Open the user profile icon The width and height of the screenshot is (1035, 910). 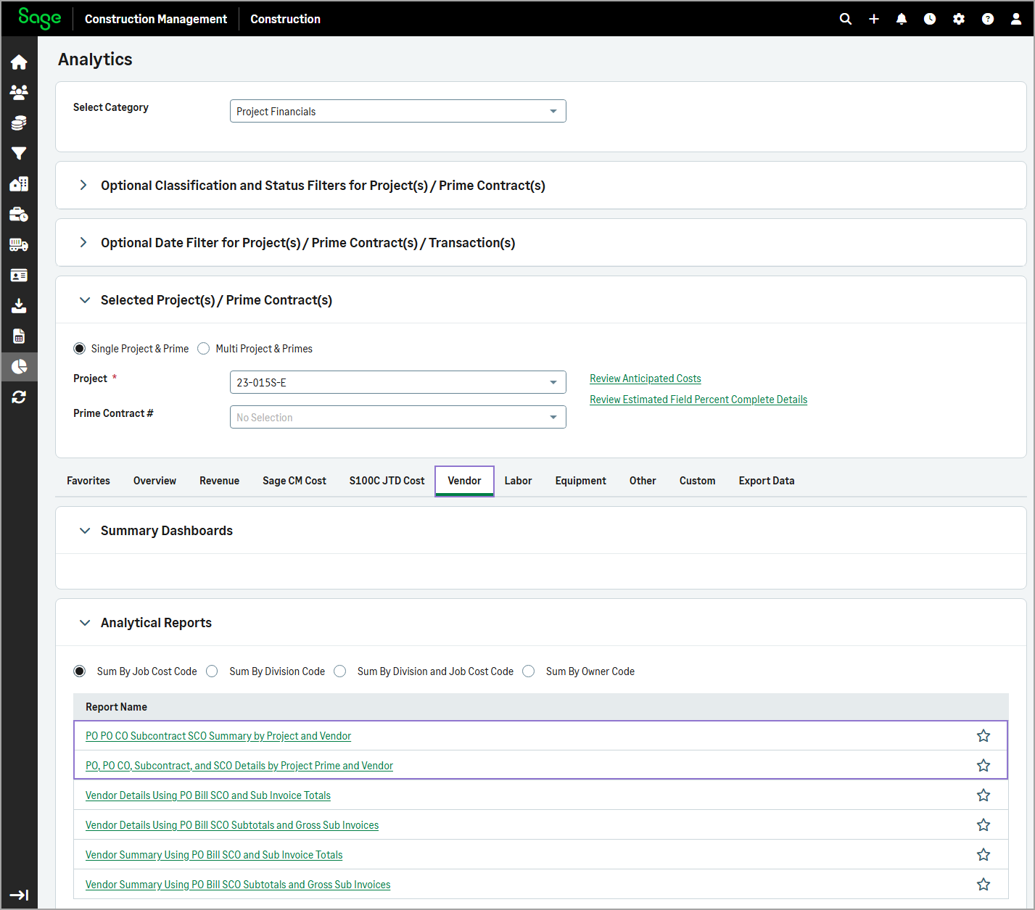1016,19
